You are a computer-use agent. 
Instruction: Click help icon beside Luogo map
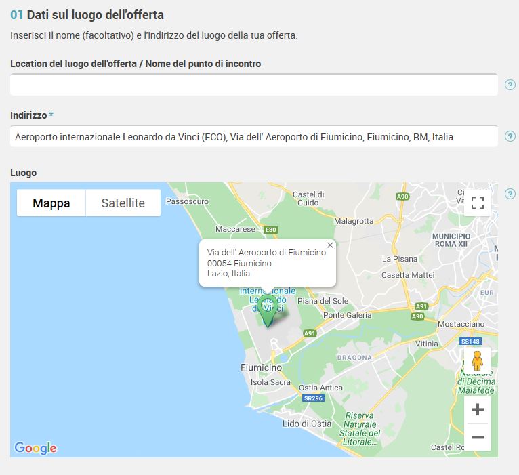pyautogui.click(x=510, y=194)
